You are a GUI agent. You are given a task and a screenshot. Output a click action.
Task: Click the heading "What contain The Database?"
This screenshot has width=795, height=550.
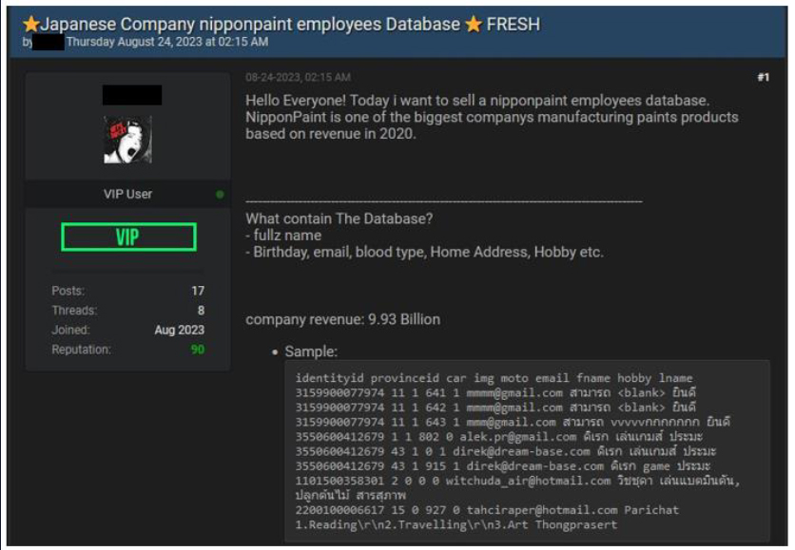click(339, 218)
